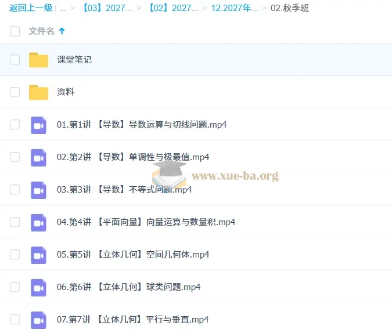The width and height of the screenshot is (392, 333).
Task: Navigate to 【02】2027... breadcrumb
Action: (174, 8)
